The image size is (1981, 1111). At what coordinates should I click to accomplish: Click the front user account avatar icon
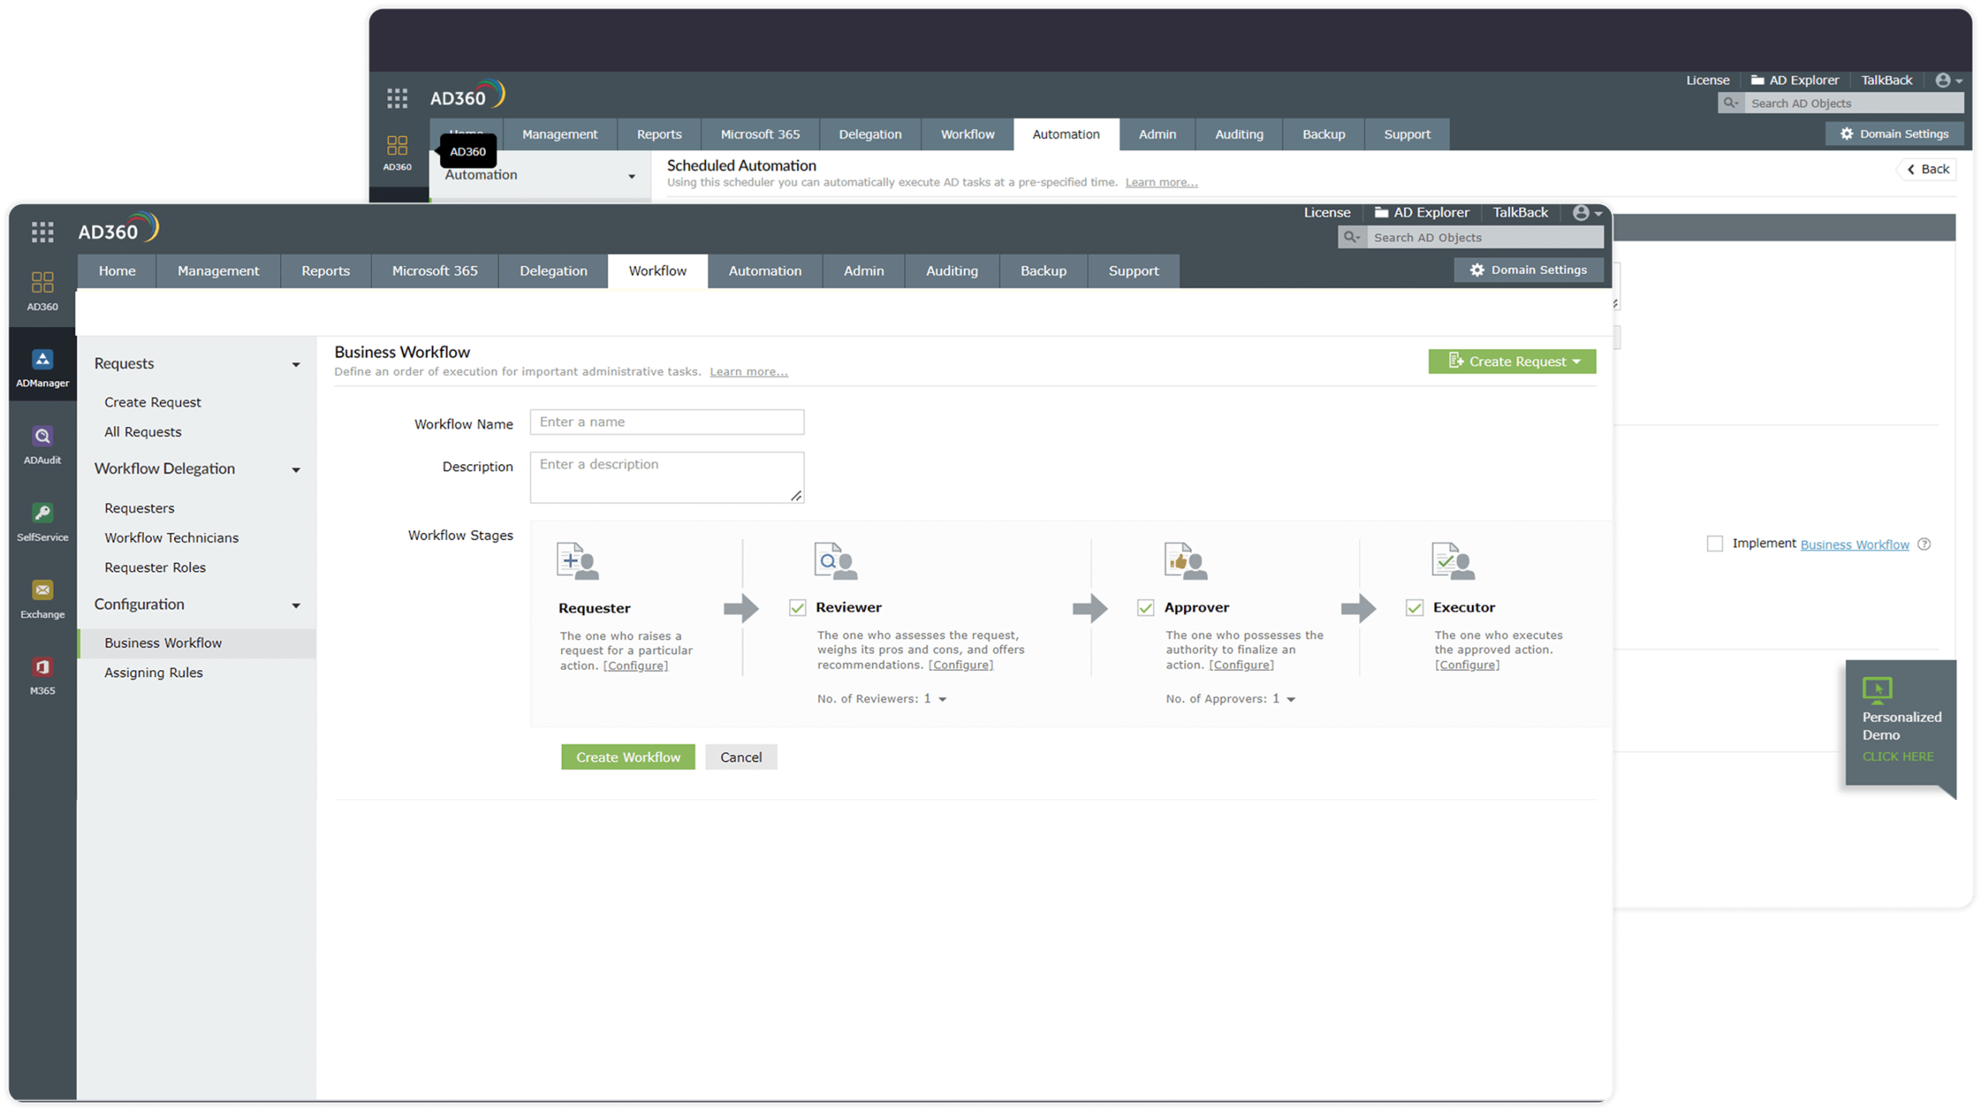click(x=1581, y=213)
